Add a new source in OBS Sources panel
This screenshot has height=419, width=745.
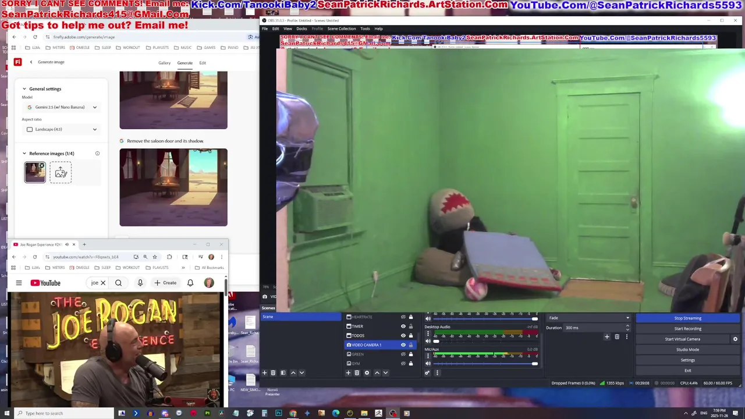(x=348, y=372)
